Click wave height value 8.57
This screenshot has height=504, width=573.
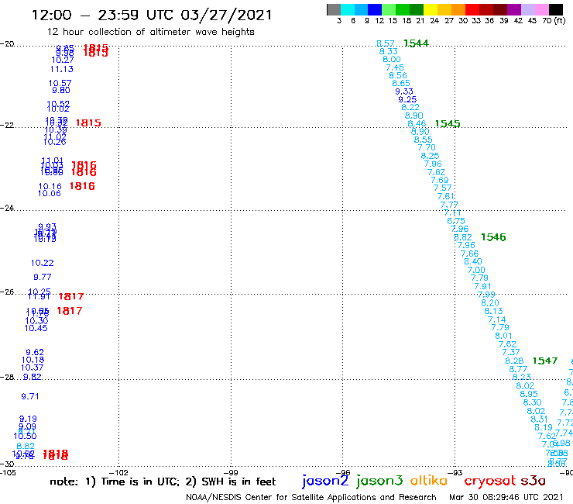click(x=386, y=43)
